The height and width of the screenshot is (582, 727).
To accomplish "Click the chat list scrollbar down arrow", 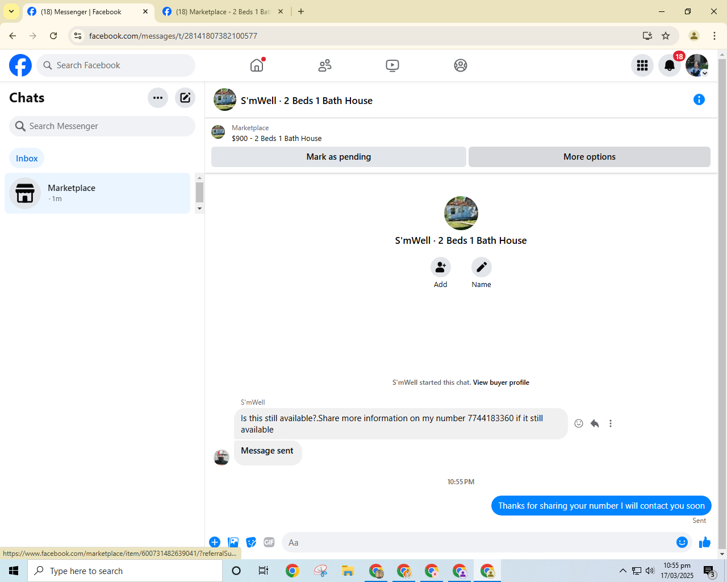I will (199, 209).
